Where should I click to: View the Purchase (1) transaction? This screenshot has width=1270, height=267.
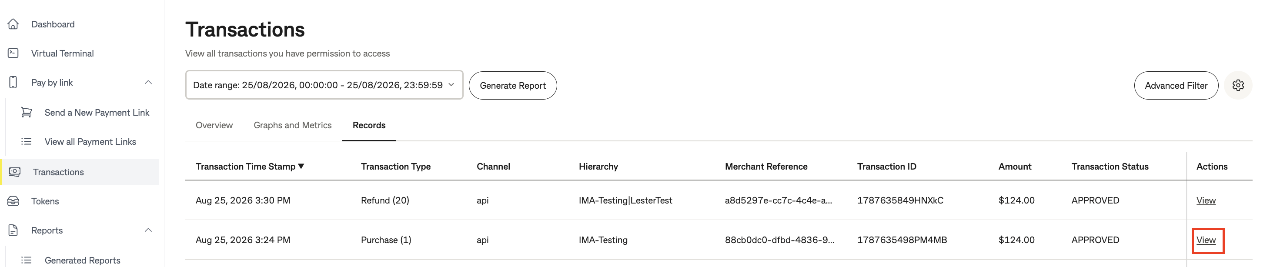pos(1206,240)
